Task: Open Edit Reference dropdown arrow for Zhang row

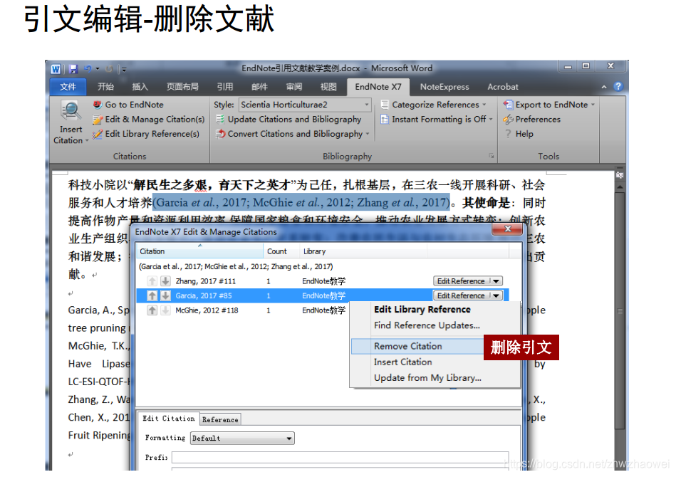Action: [496, 281]
